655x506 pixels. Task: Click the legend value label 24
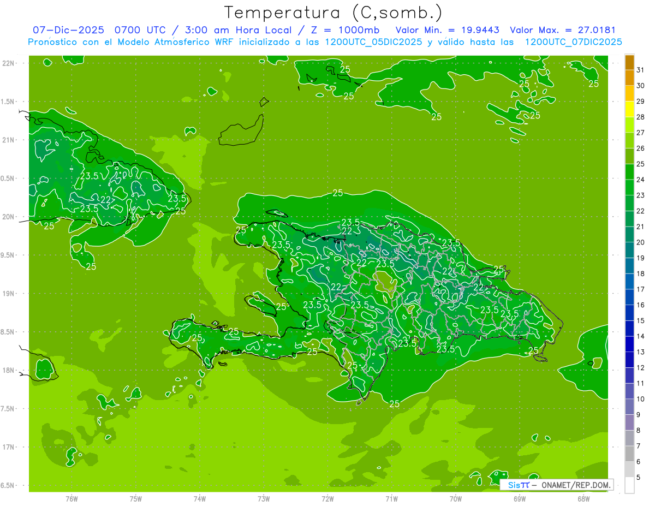pyautogui.click(x=640, y=180)
